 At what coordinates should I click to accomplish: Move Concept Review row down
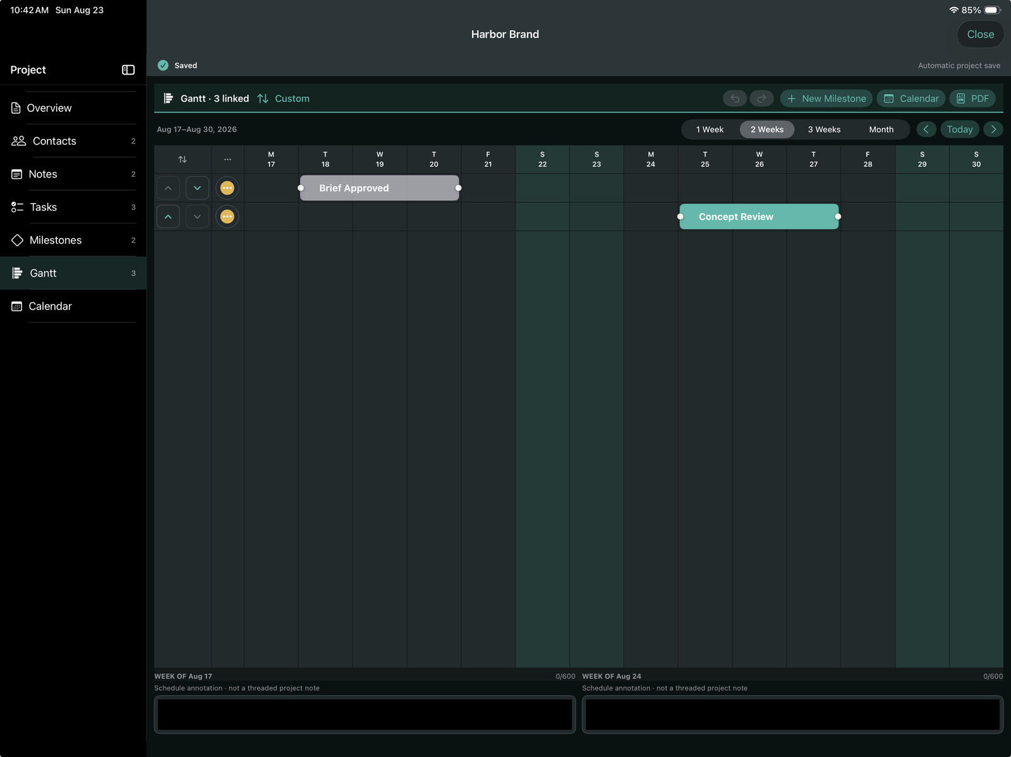pyautogui.click(x=197, y=217)
